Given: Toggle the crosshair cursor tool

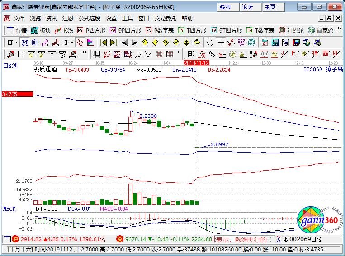Looking at the screenshot, I should pos(221,42).
